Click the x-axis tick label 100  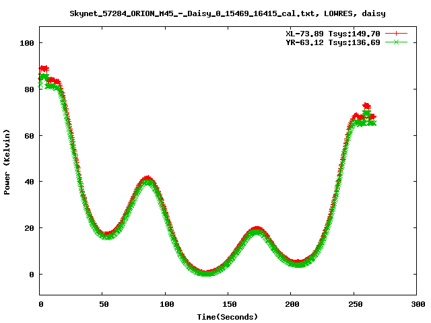point(167,304)
